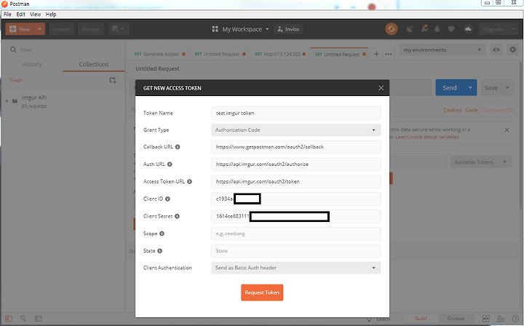The image size is (524, 326).
Task: Click the Browse mode toggle
Action: point(456,318)
